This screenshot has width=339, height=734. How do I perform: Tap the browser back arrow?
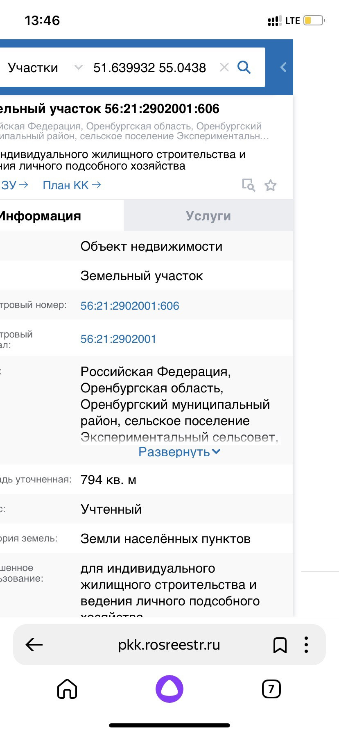pos(34,645)
